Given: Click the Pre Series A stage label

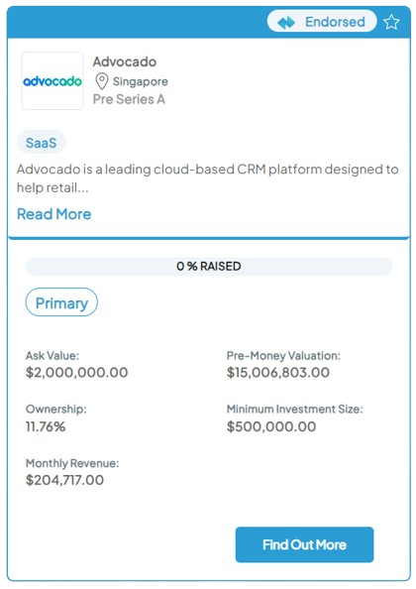Looking at the screenshot, I should click(x=129, y=99).
